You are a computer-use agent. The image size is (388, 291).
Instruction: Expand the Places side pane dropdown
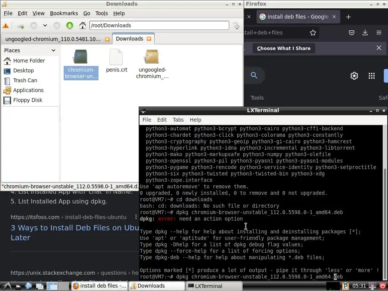(x=53, y=50)
